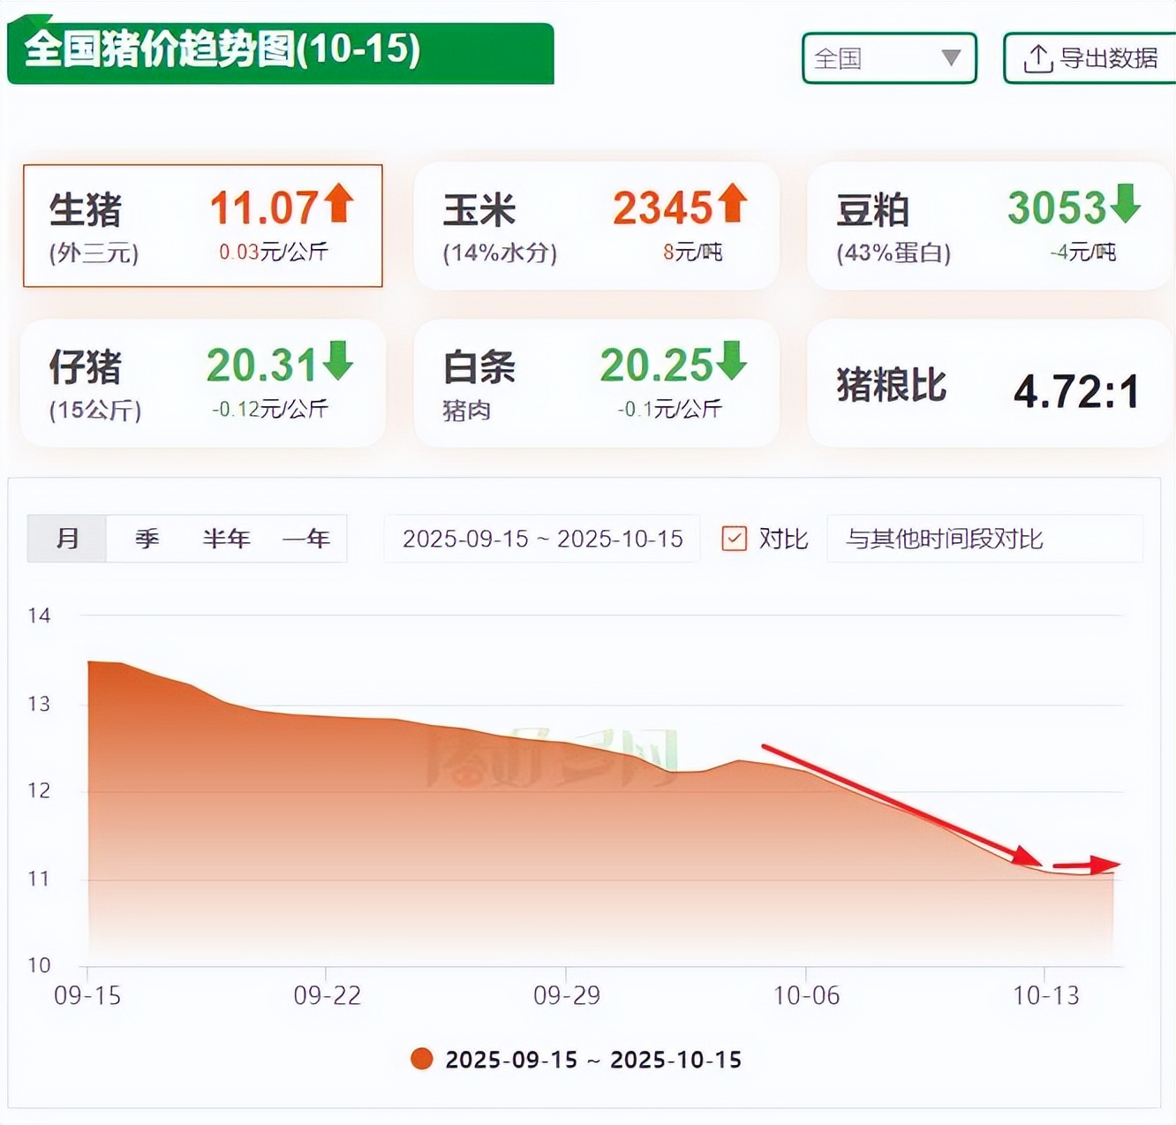Screen dimensions: 1176x1125
Task: Click the red up arrow beside 生猪 price
Action: point(338,203)
